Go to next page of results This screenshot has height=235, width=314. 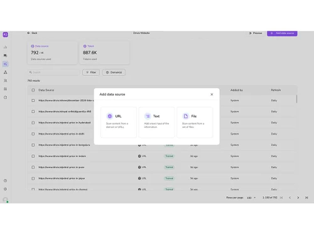tap(298, 197)
